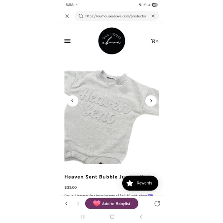Image resolution: width=223 pixels, height=223 pixels.
Task: Open the Rewards popup
Action: [x=140, y=183]
